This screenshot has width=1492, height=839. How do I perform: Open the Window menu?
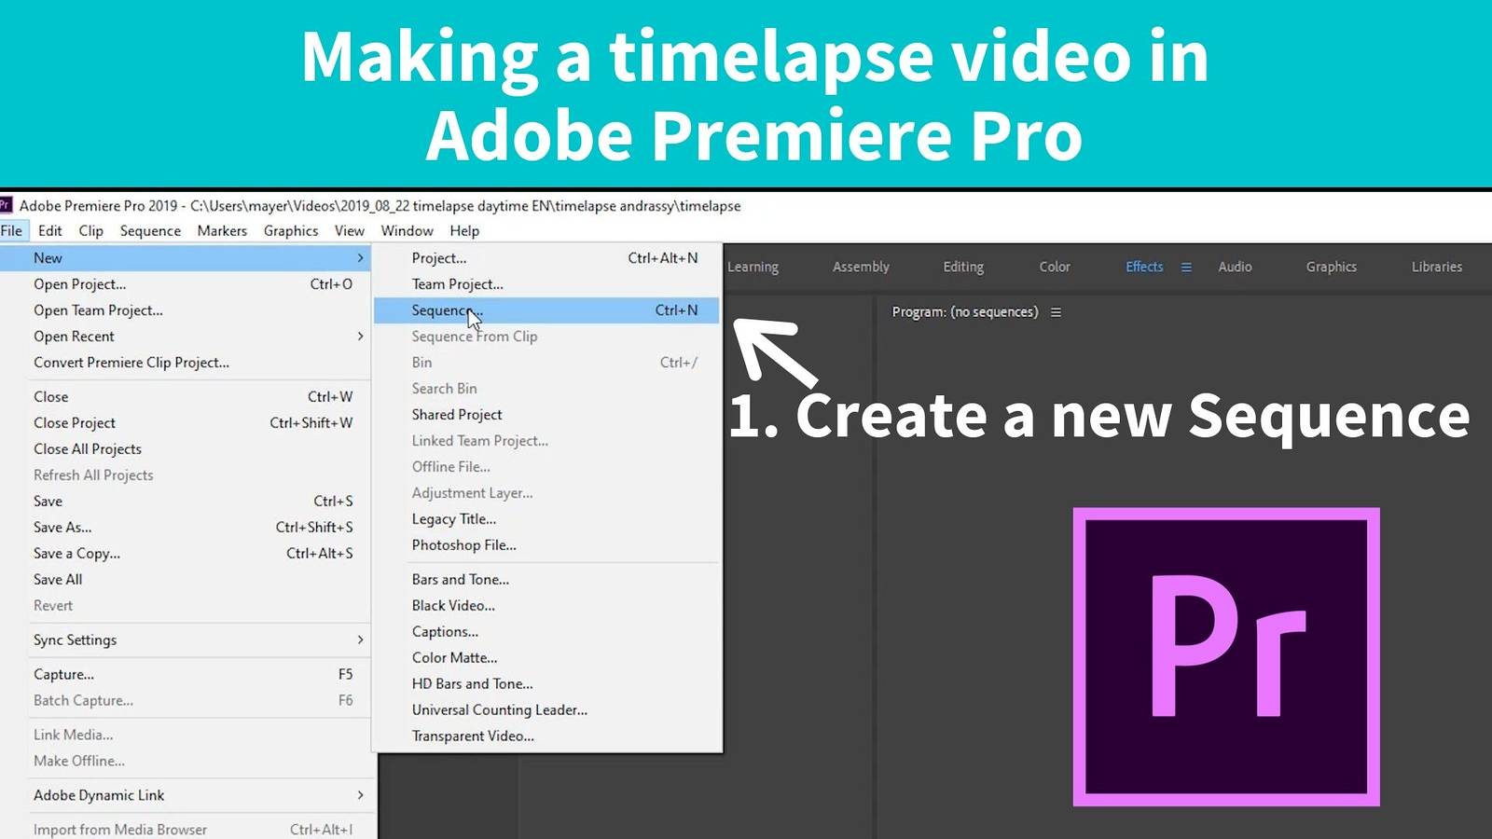407,230
